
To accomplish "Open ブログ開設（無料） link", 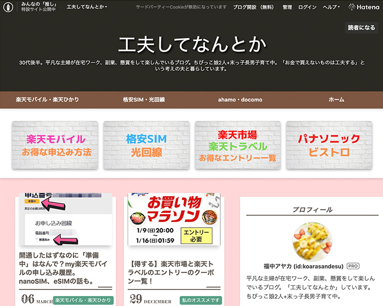I will [254, 7].
